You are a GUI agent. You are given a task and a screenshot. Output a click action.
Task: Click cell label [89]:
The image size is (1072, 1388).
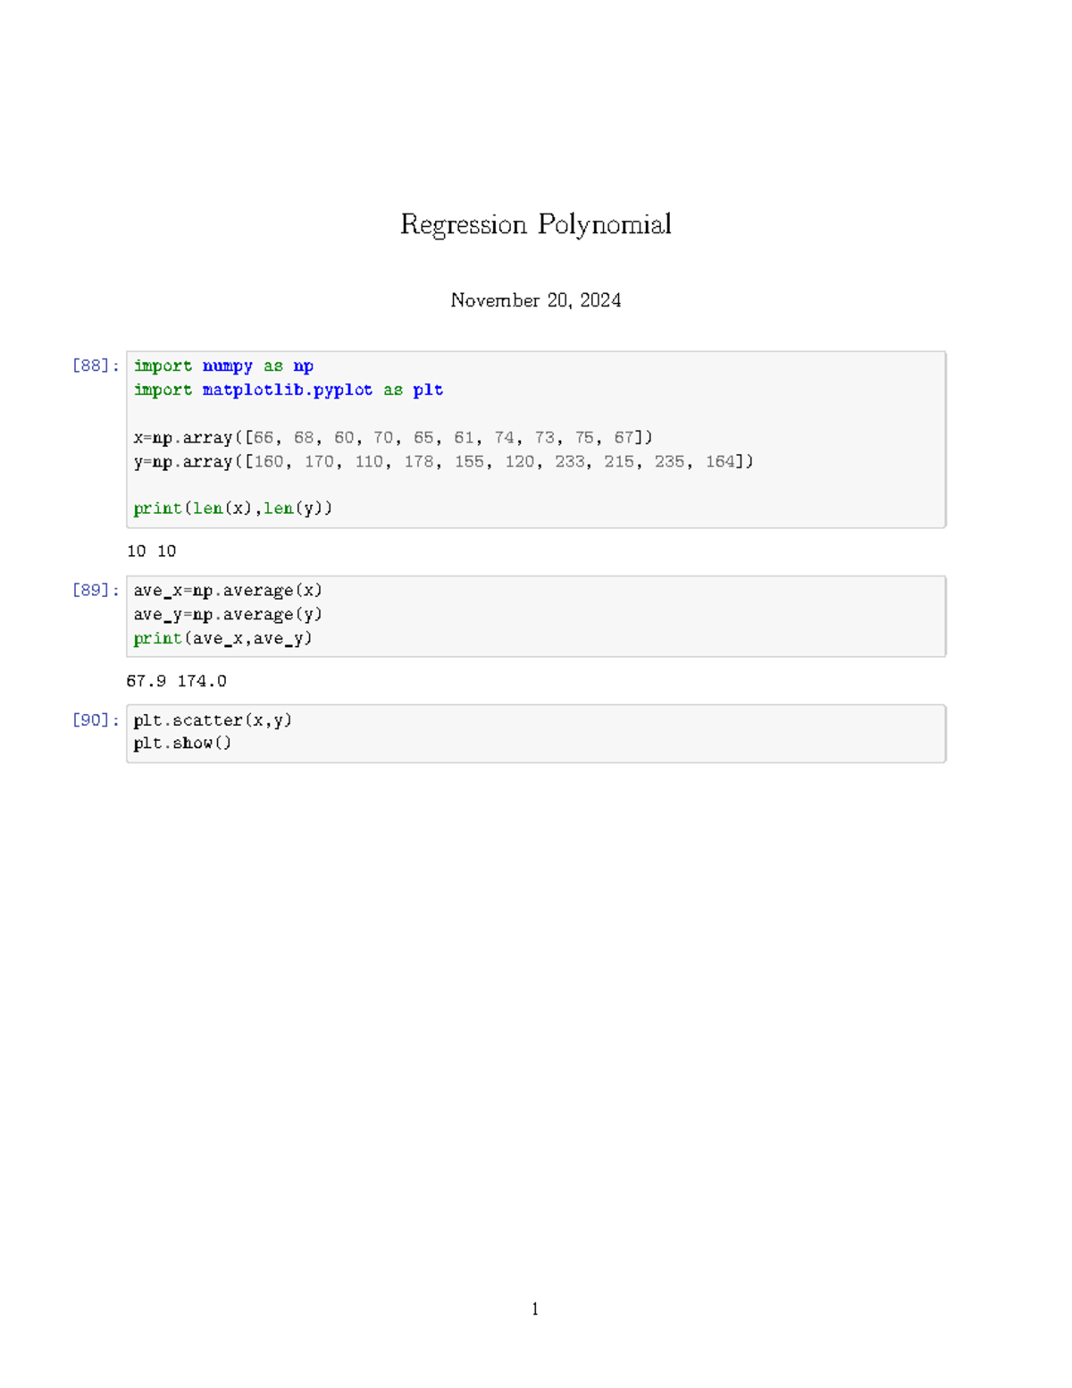tap(96, 590)
